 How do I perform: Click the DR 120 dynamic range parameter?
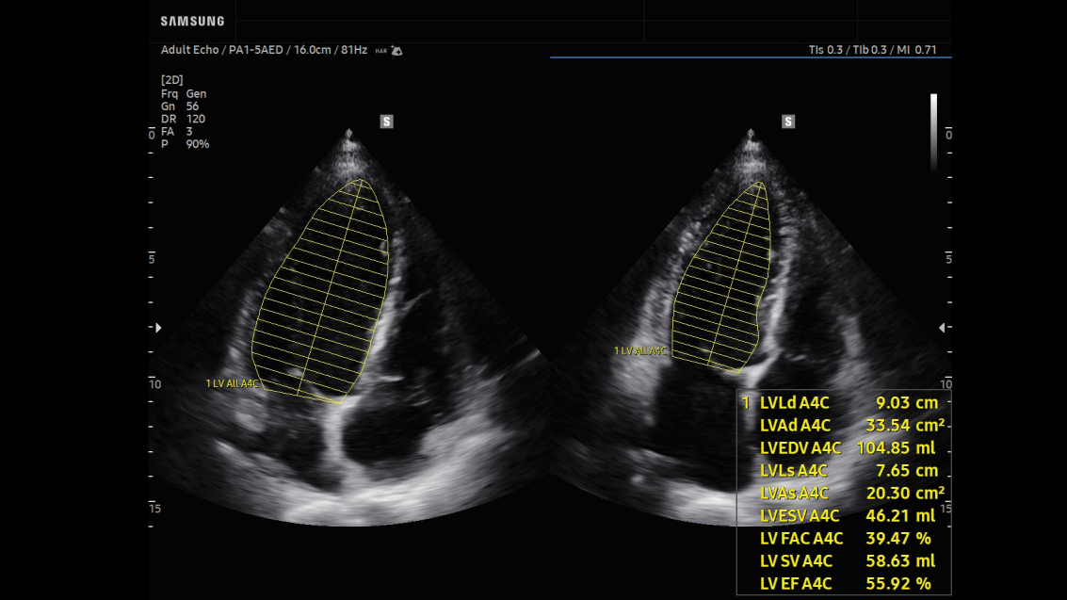click(x=183, y=120)
